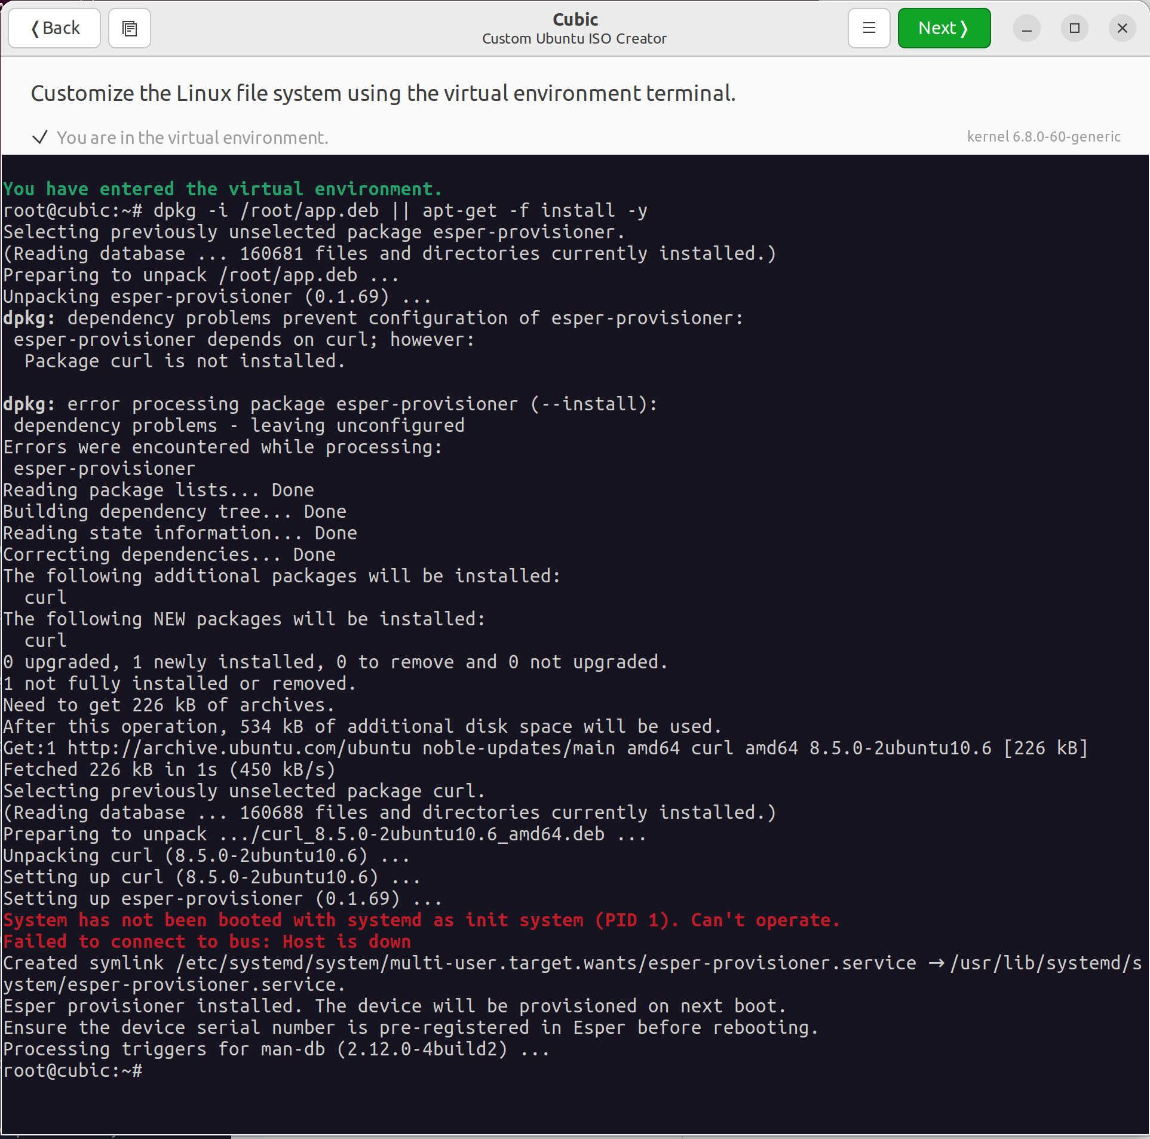Maximize the Cubic window

tap(1074, 28)
